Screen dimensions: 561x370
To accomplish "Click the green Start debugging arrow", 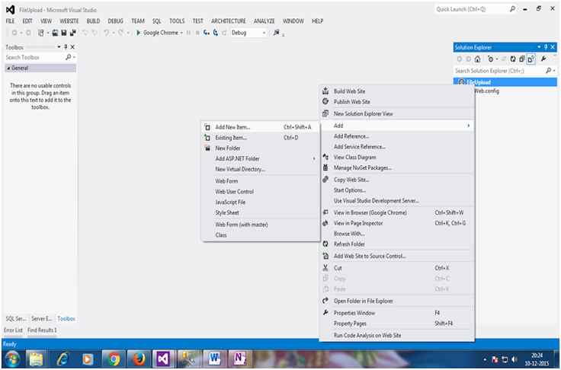I will (138, 33).
